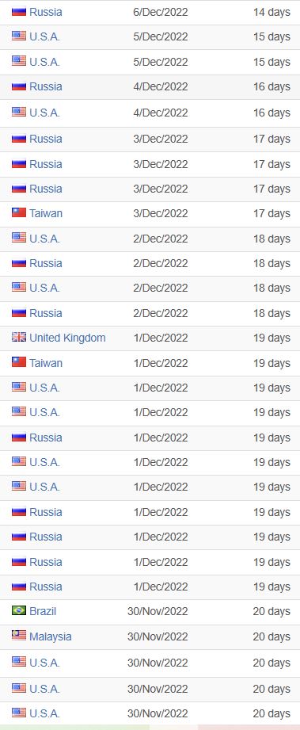Open the Malaysia country link
Viewport: 300px width, 730px height.
coord(50,636)
